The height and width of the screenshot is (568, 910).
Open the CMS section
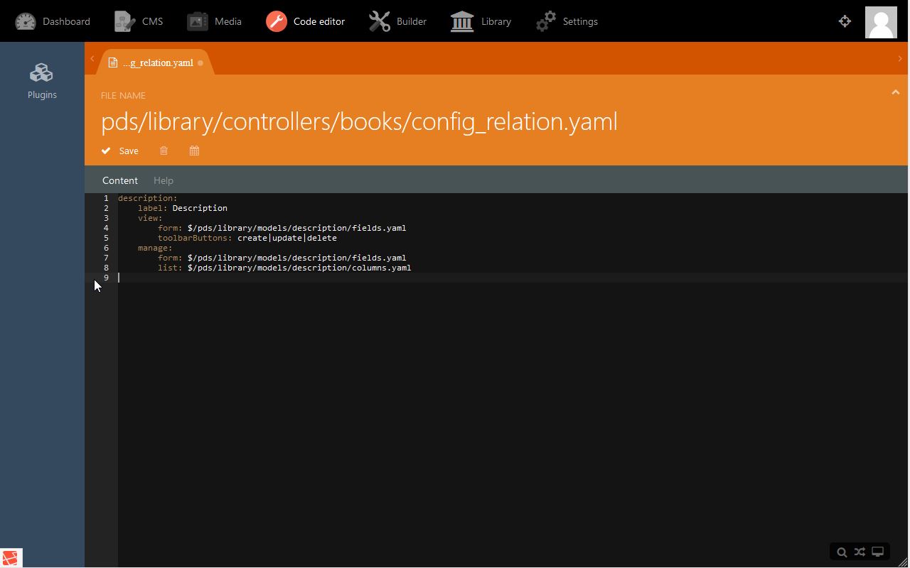[139, 21]
